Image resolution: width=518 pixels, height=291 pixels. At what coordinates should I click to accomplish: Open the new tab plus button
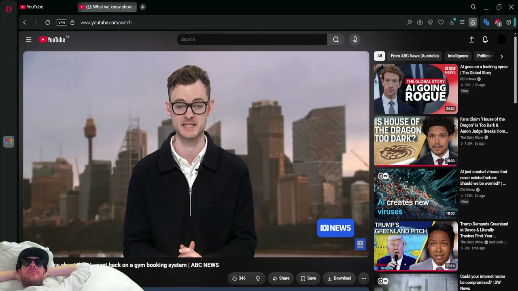point(142,7)
